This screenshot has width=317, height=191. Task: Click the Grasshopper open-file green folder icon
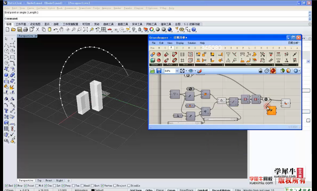153,71
